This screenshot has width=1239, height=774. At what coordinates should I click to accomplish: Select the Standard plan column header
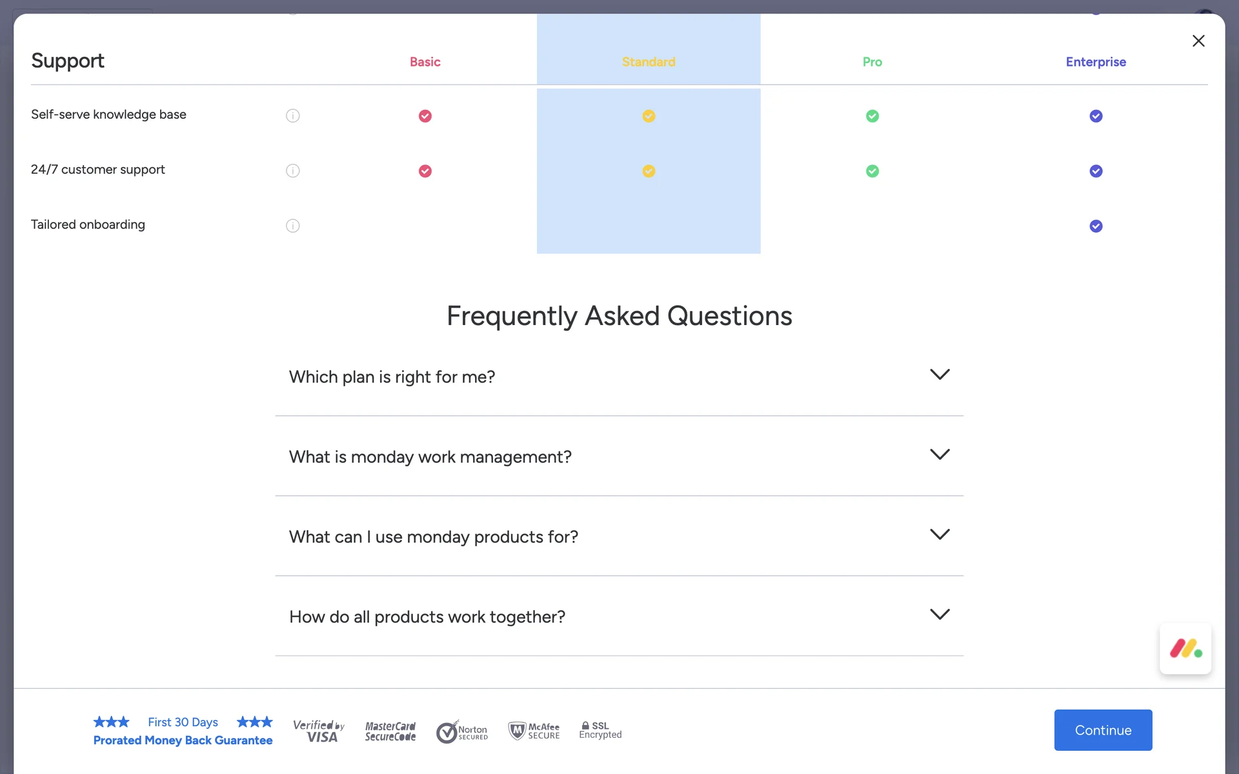pyautogui.click(x=648, y=62)
